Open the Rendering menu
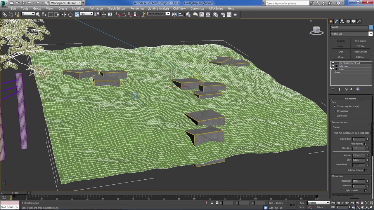This screenshot has height=210, width=374. (x=137, y=8)
